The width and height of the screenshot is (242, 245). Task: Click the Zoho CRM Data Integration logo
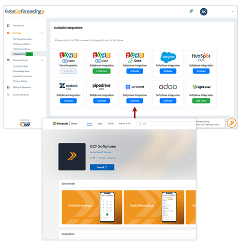(x=68, y=58)
